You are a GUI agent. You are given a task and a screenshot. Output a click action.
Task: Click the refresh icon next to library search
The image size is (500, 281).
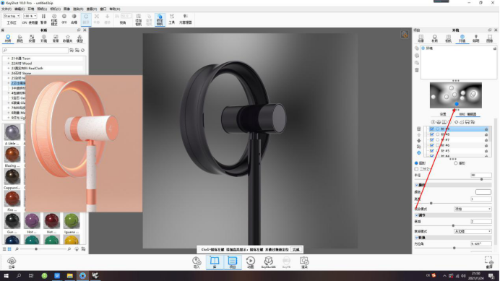pos(83,50)
